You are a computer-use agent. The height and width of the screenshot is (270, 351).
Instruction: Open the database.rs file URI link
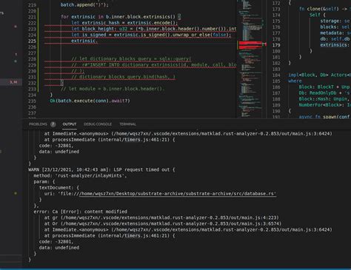[177, 194]
